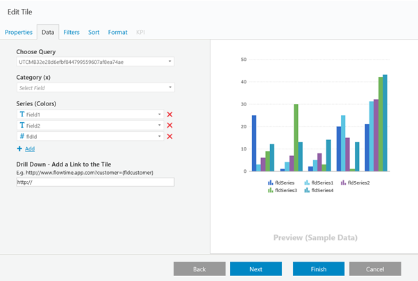Viewport: 418px width, 281px height.
Task: Open the Filters tab
Action: (x=72, y=32)
